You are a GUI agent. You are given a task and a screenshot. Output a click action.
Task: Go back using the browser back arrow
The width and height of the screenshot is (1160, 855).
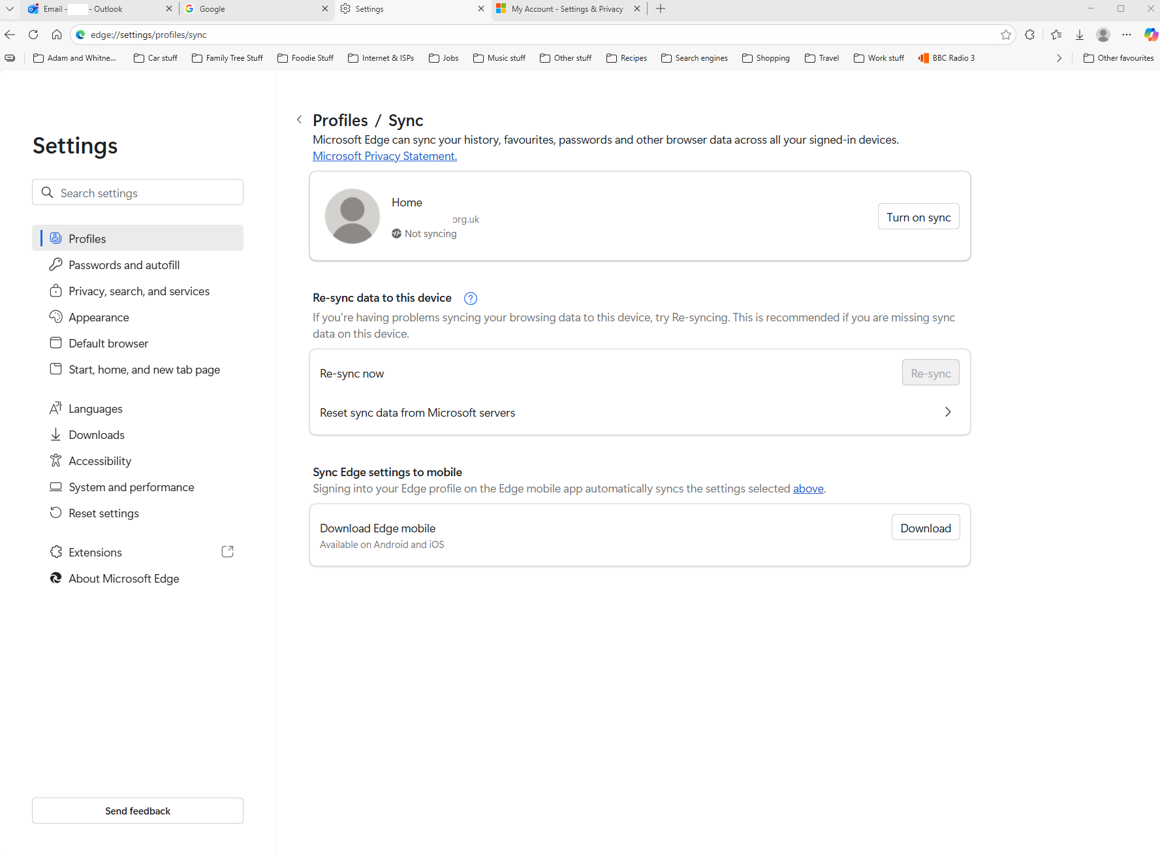pos(10,35)
